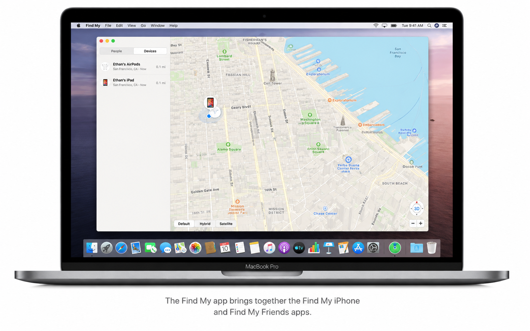Screen dimensions: 530x331
Task: Click Alamo Square park marker
Action: (x=228, y=144)
